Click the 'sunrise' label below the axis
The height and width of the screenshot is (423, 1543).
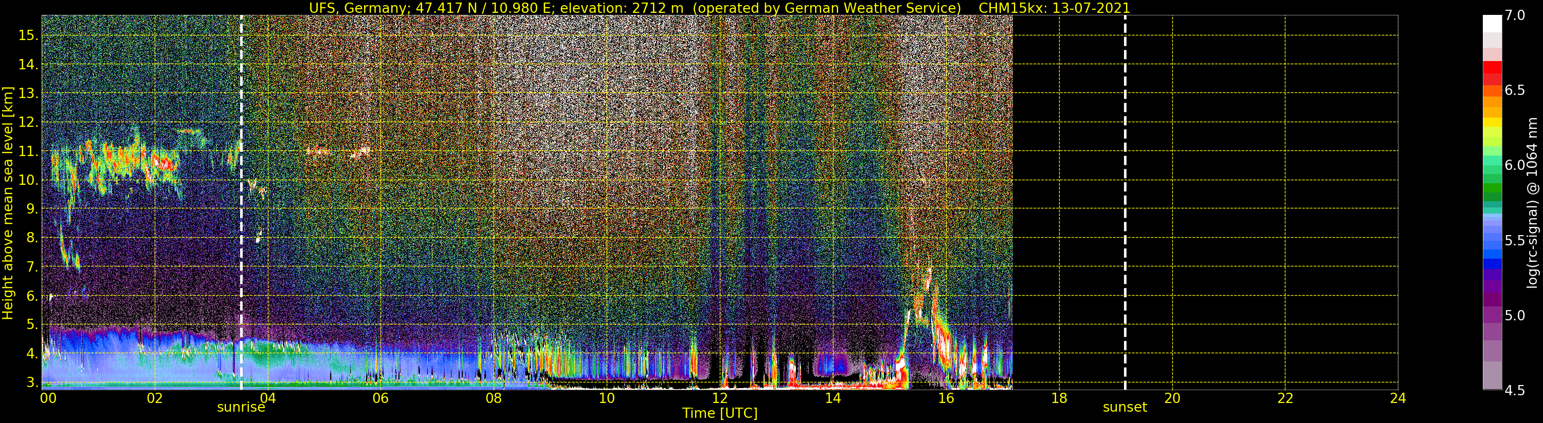pyautogui.click(x=241, y=407)
